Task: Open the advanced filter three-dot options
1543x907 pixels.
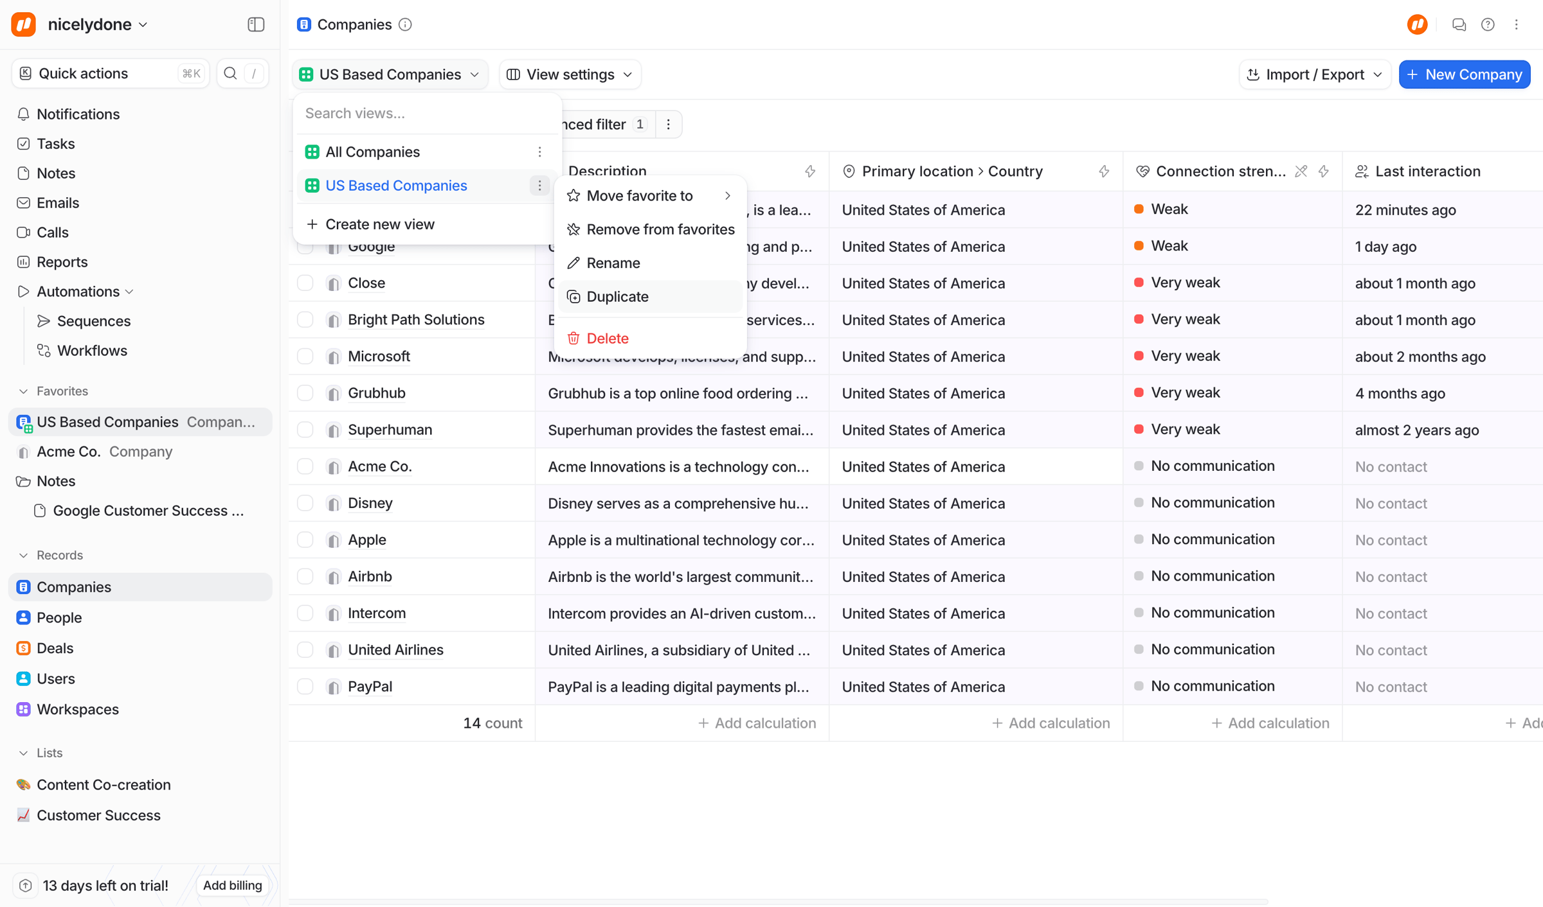Action: point(669,125)
